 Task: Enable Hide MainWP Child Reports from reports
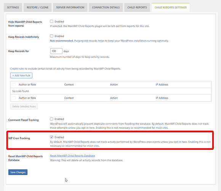(x=51, y=21)
